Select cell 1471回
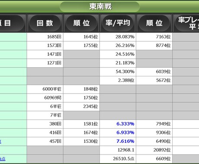The width and height of the screenshot is (199, 164). [45, 54]
